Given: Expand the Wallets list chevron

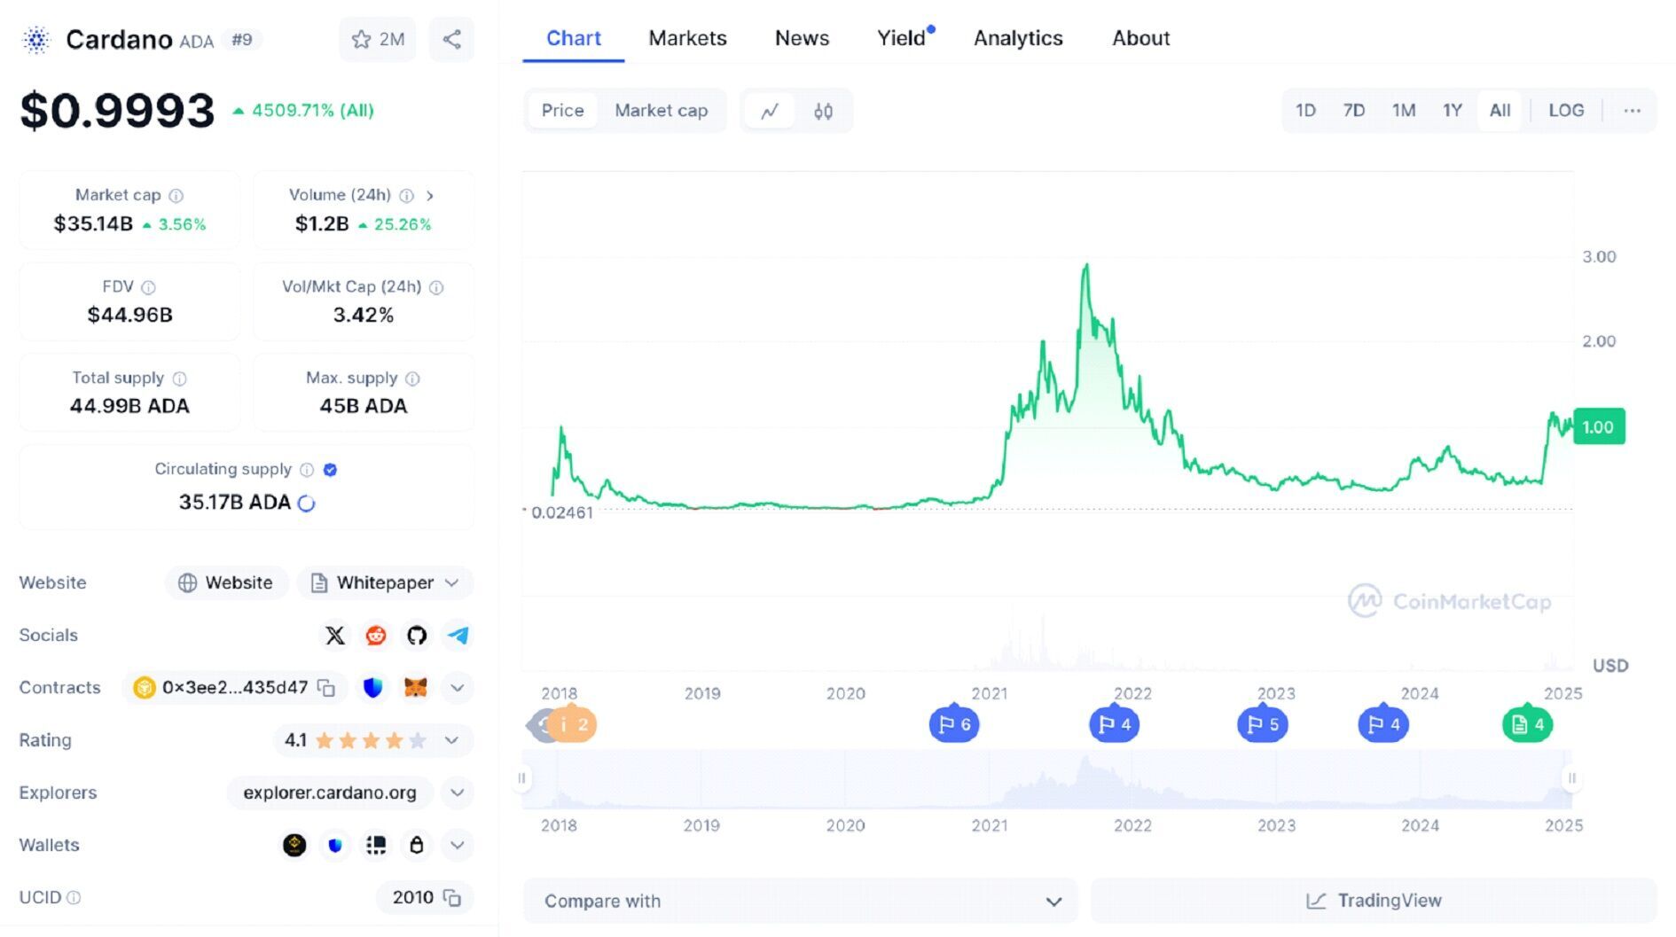Looking at the screenshot, I should pyautogui.click(x=458, y=845).
